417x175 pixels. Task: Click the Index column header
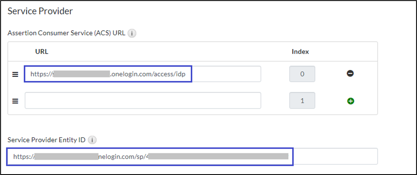(300, 52)
